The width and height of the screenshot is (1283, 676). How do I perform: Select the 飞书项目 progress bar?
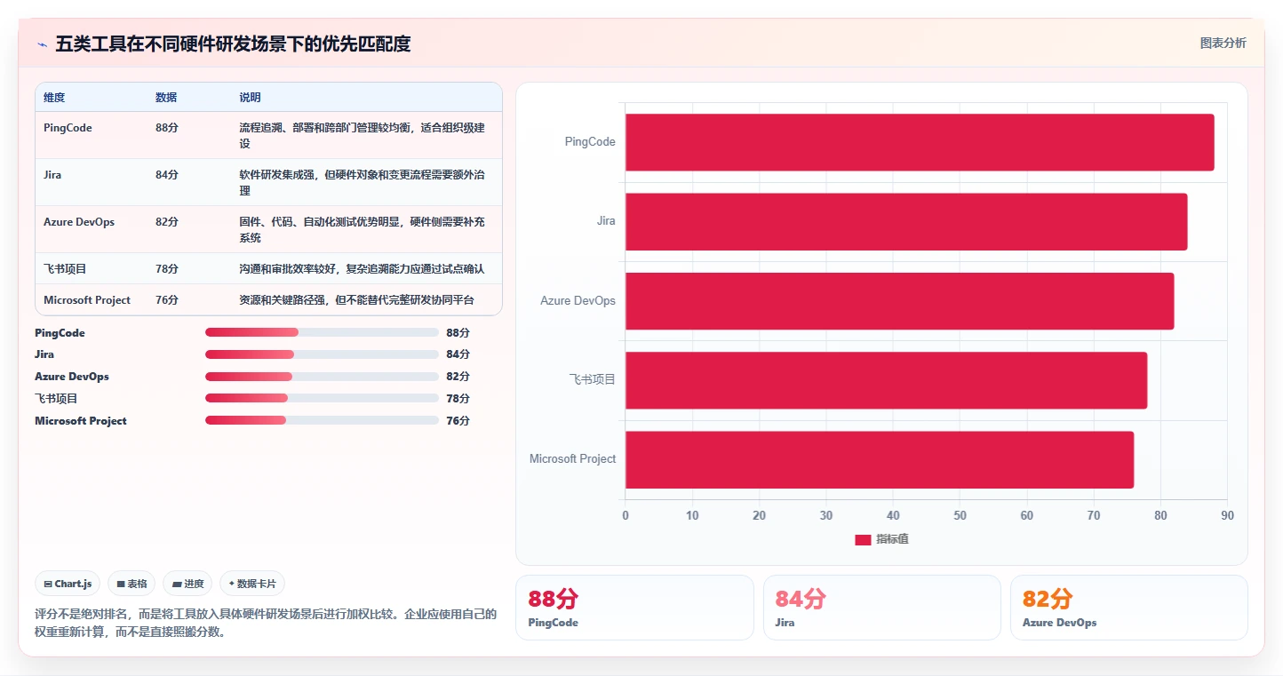[x=322, y=398]
